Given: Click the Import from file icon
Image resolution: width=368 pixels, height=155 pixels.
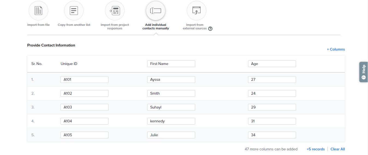Looking at the screenshot, I should point(38,11).
